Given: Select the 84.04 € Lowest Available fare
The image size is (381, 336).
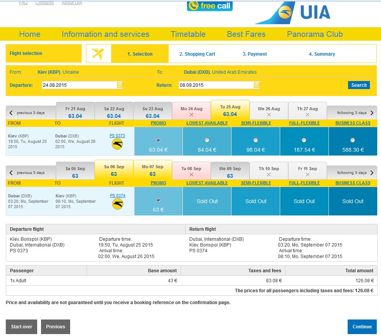Looking at the screenshot, I should [207, 140].
